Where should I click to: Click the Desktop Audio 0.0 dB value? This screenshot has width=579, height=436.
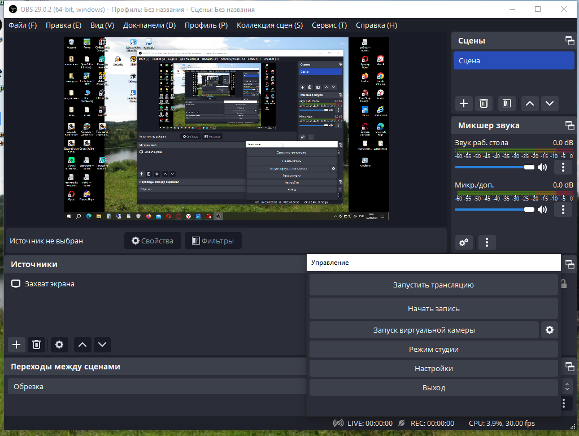coord(563,142)
